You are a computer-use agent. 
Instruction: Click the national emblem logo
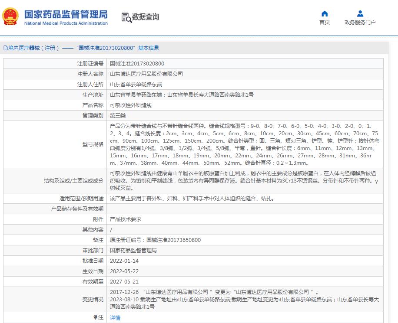pos(10,16)
